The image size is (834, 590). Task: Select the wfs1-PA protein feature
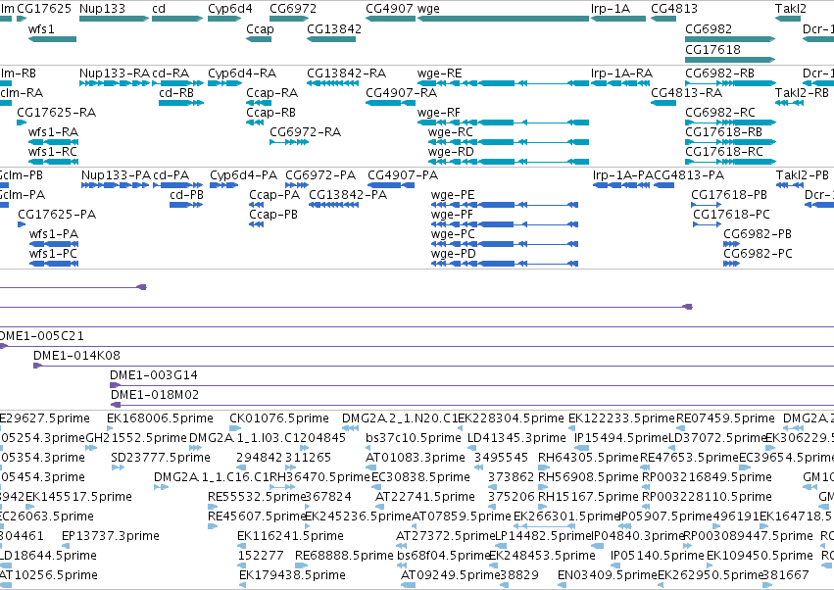pos(54,244)
